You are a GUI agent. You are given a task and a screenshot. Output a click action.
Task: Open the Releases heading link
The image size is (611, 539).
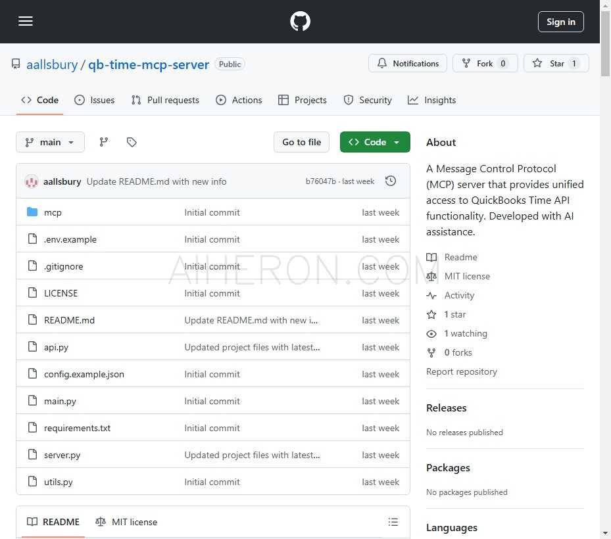[x=446, y=408]
